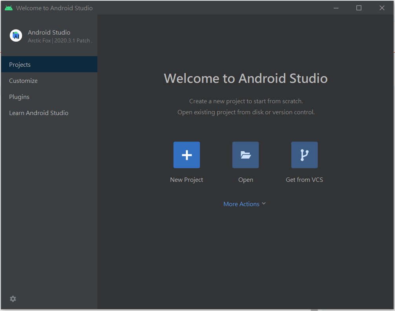This screenshot has height=311, width=395.
Task: Click the Android Studio product name text
Action: (49, 32)
